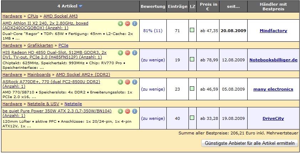Open AMD Sockel AM2+ (DDR2) category link
The height and width of the screenshot is (153, 300).
click(83, 75)
